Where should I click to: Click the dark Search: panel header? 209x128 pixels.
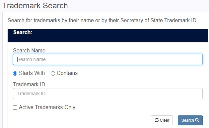point(108,35)
